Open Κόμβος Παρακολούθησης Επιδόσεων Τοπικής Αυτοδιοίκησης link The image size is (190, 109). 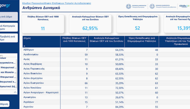click(x=56, y=3)
